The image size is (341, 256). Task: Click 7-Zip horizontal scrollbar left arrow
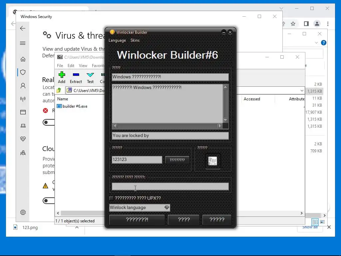[x=58, y=213]
